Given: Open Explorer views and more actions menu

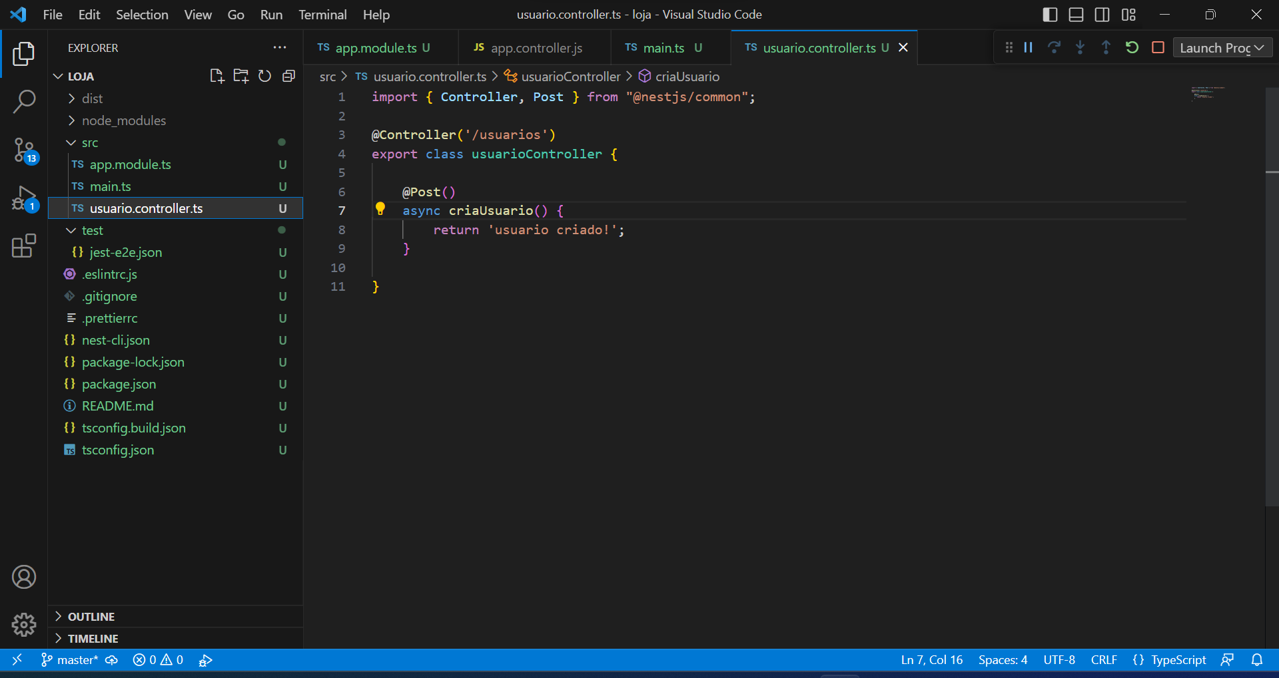Looking at the screenshot, I should pos(280,47).
